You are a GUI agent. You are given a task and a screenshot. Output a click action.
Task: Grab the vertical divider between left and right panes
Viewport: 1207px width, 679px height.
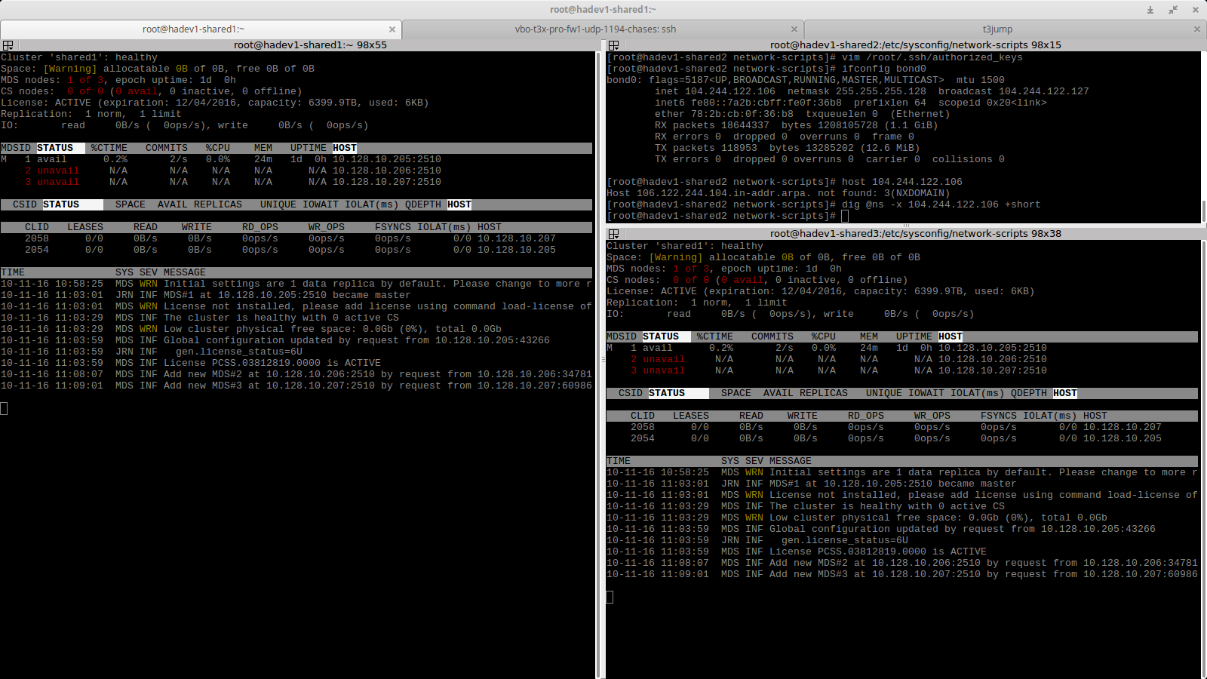pos(602,362)
